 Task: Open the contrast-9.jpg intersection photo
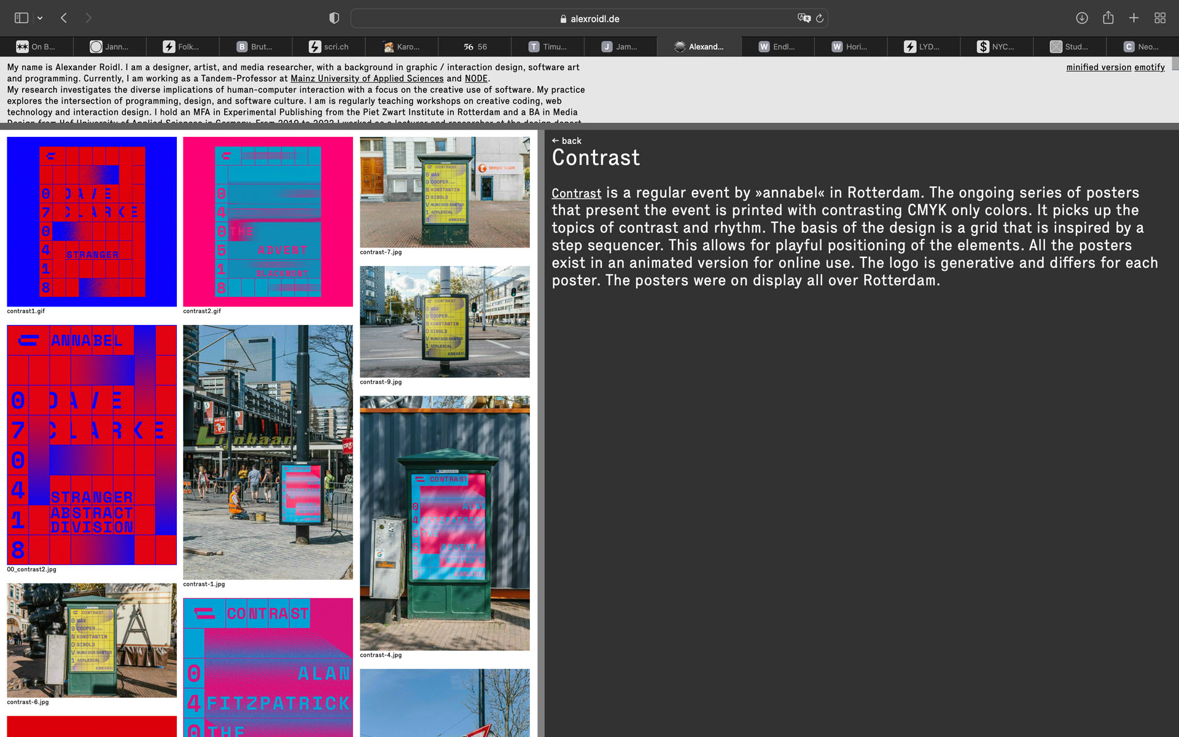[445, 321]
